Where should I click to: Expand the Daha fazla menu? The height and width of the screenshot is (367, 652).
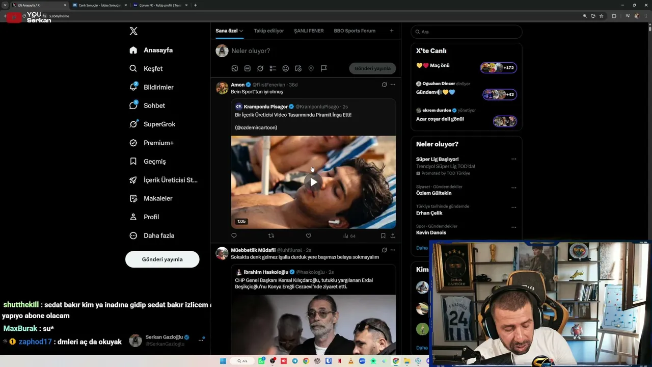point(152,235)
